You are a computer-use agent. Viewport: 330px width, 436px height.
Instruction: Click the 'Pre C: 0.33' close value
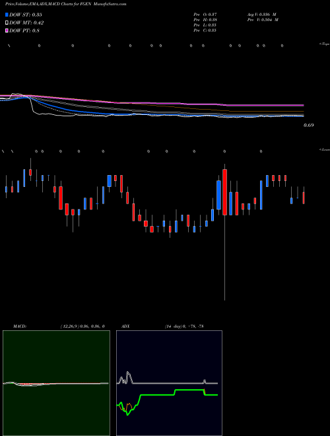click(205, 30)
